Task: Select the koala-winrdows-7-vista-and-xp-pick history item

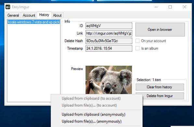Action: 34,22
